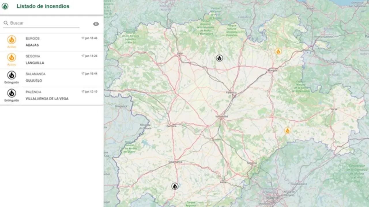Screen dimensions: 369x207
Task: Click the "17 jun 18:46" timestamp
Action: point(89,38)
